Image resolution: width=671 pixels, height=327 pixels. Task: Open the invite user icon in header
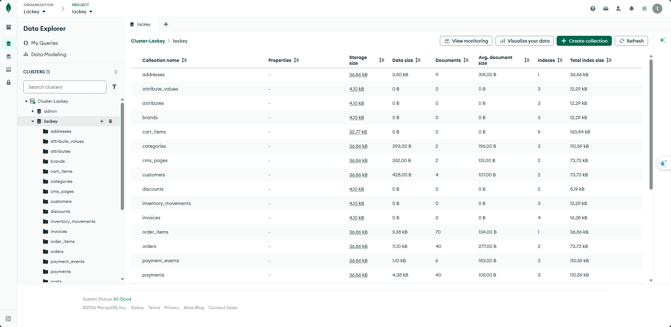pyautogui.click(x=619, y=9)
